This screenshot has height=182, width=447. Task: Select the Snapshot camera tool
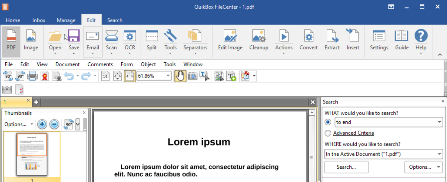pos(192,76)
